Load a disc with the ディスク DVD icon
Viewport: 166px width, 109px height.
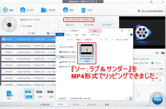(x=23, y=10)
